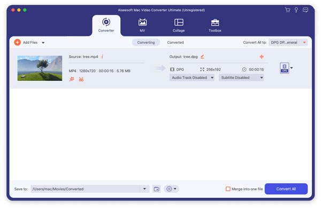Rename output tree.dpg with pencil icon

[x=202, y=57]
